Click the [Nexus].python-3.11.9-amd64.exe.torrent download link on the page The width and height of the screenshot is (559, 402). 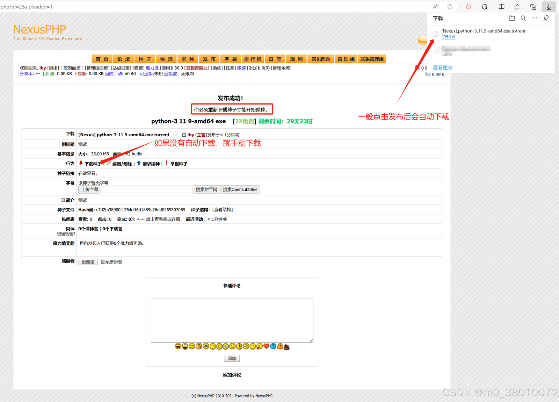(x=124, y=135)
